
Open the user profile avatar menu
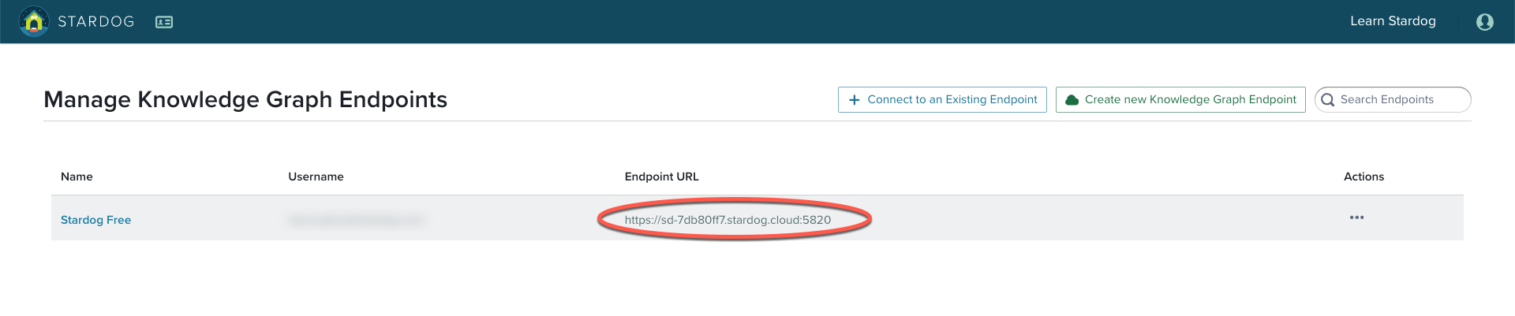[x=1484, y=22]
